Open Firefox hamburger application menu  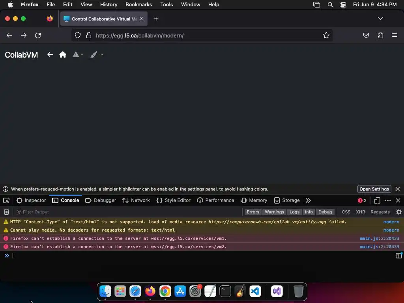(395, 35)
